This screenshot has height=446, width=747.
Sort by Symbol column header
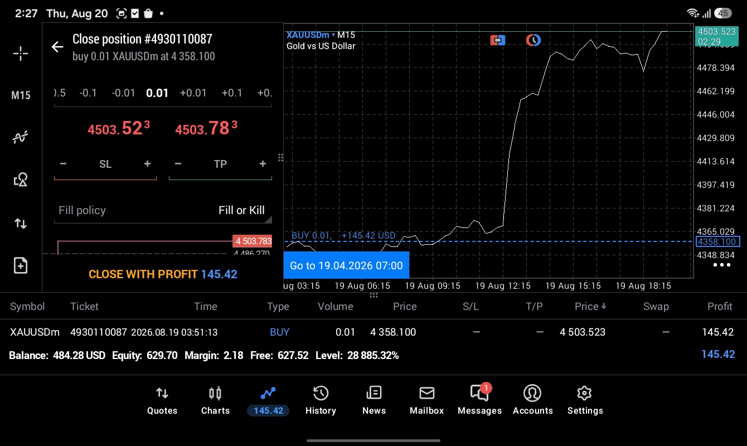tap(27, 307)
